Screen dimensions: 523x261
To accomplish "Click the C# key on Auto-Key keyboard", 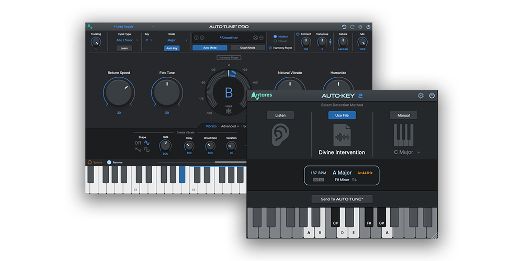I will click(x=335, y=217).
